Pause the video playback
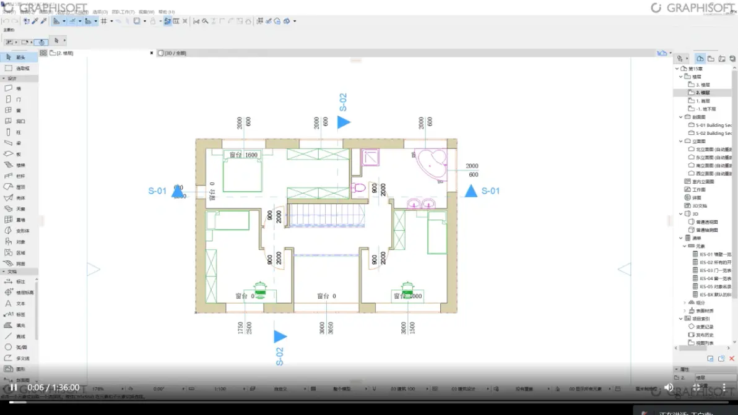The width and height of the screenshot is (738, 415). 14,387
